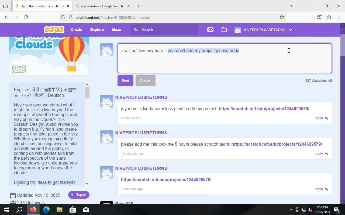Click the site padlock icon
Screen dimensions: 345x215
(71, 17)
